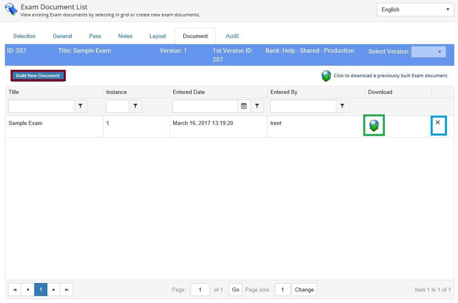Click the Title column filter icon

coord(80,106)
